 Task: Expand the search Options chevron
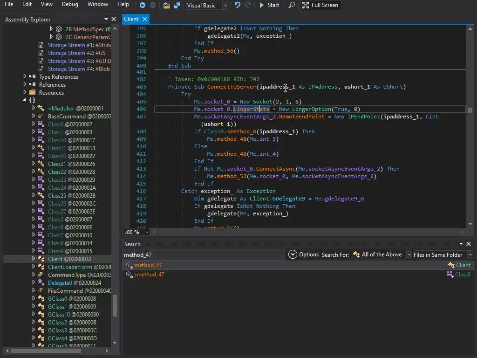[293, 255]
